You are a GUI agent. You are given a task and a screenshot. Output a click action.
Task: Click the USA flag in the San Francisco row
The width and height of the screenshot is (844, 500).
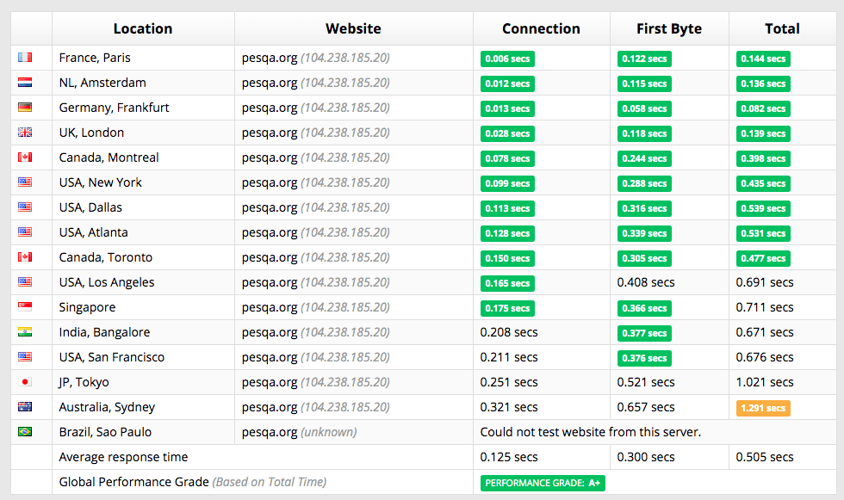pyautogui.click(x=25, y=356)
